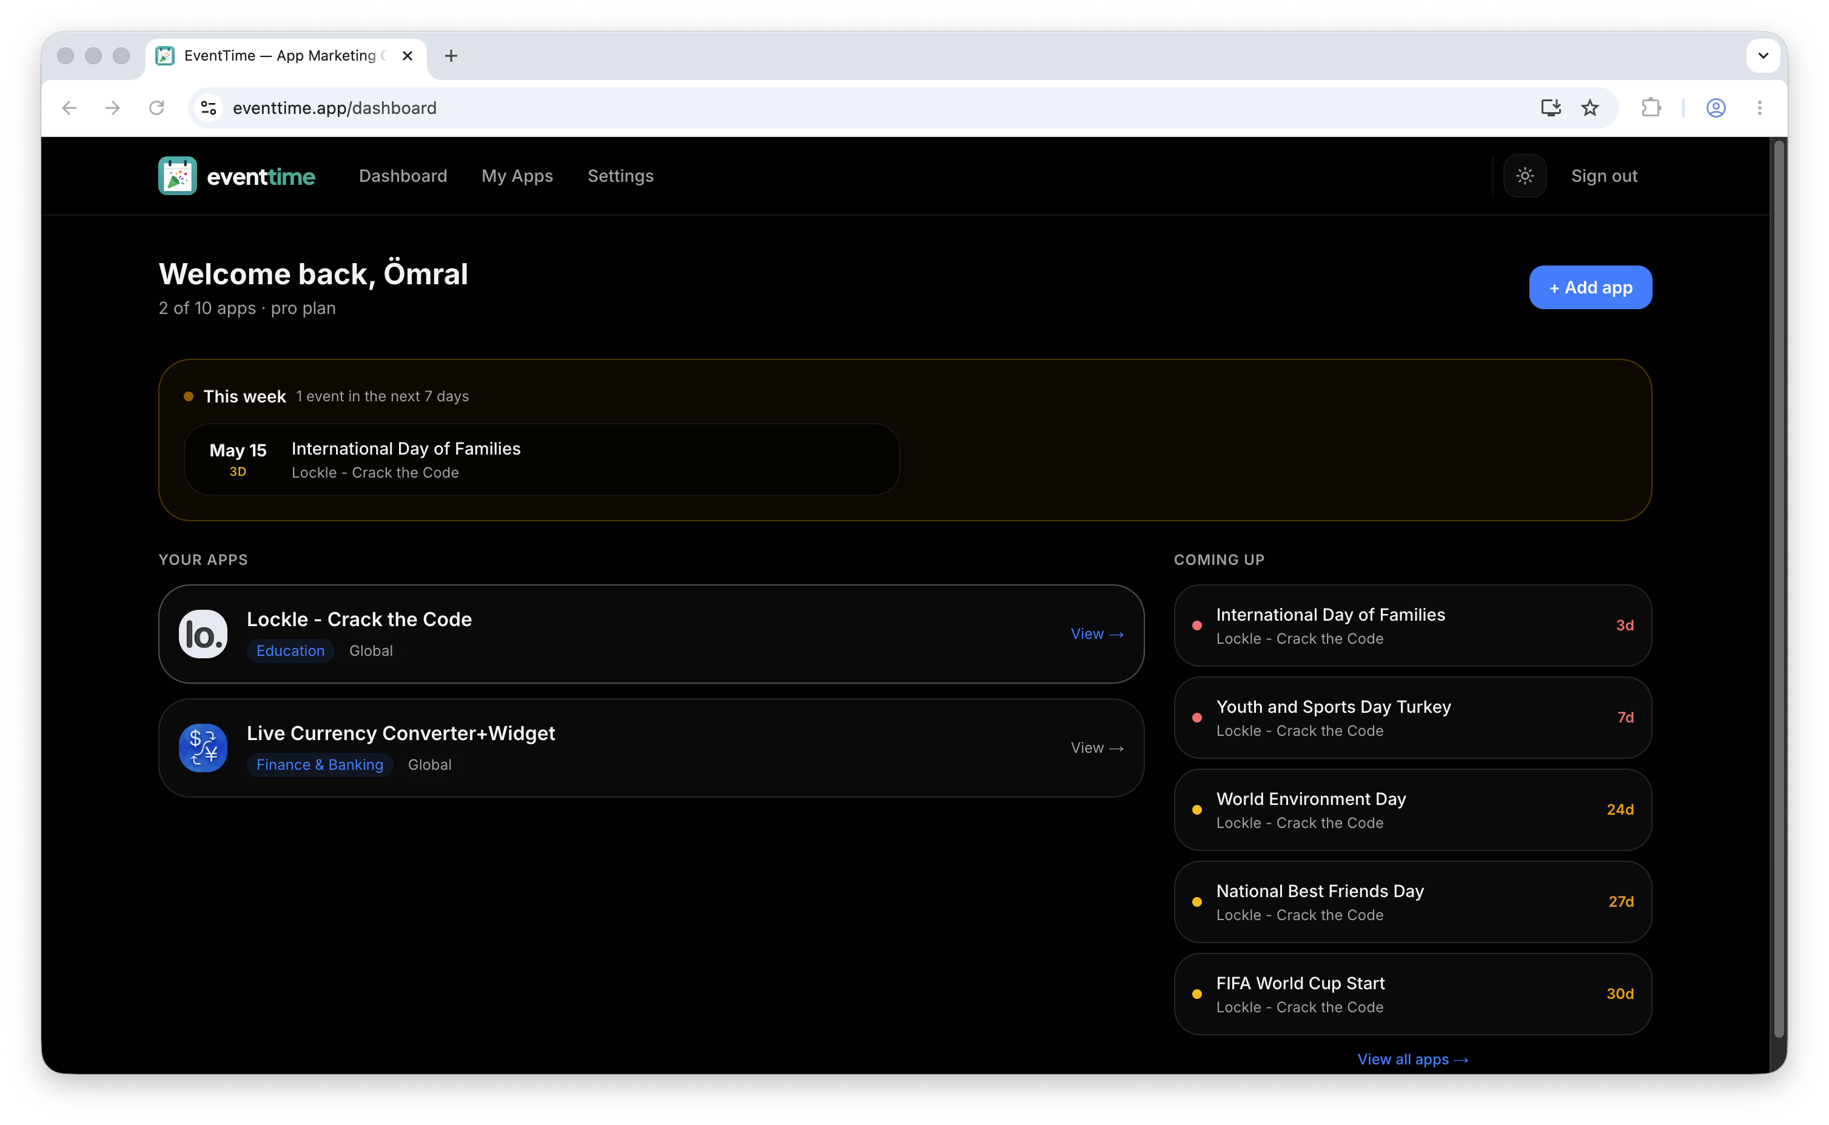Open the Settings nav item
Screen dimensions: 1829x1125
[x=620, y=176]
